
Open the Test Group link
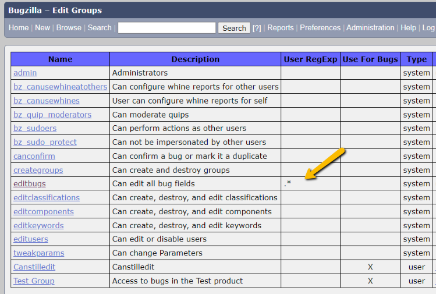click(x=34, y=281)
